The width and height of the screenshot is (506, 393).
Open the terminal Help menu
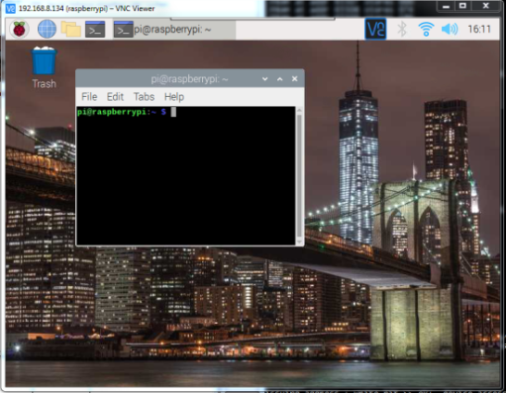click(x=174, y=97)
